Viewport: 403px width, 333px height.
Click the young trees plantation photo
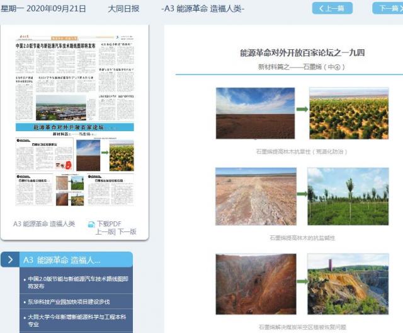point(348,196)
